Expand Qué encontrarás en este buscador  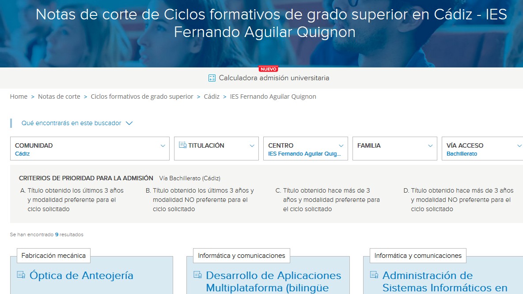[x=72, y=123]
